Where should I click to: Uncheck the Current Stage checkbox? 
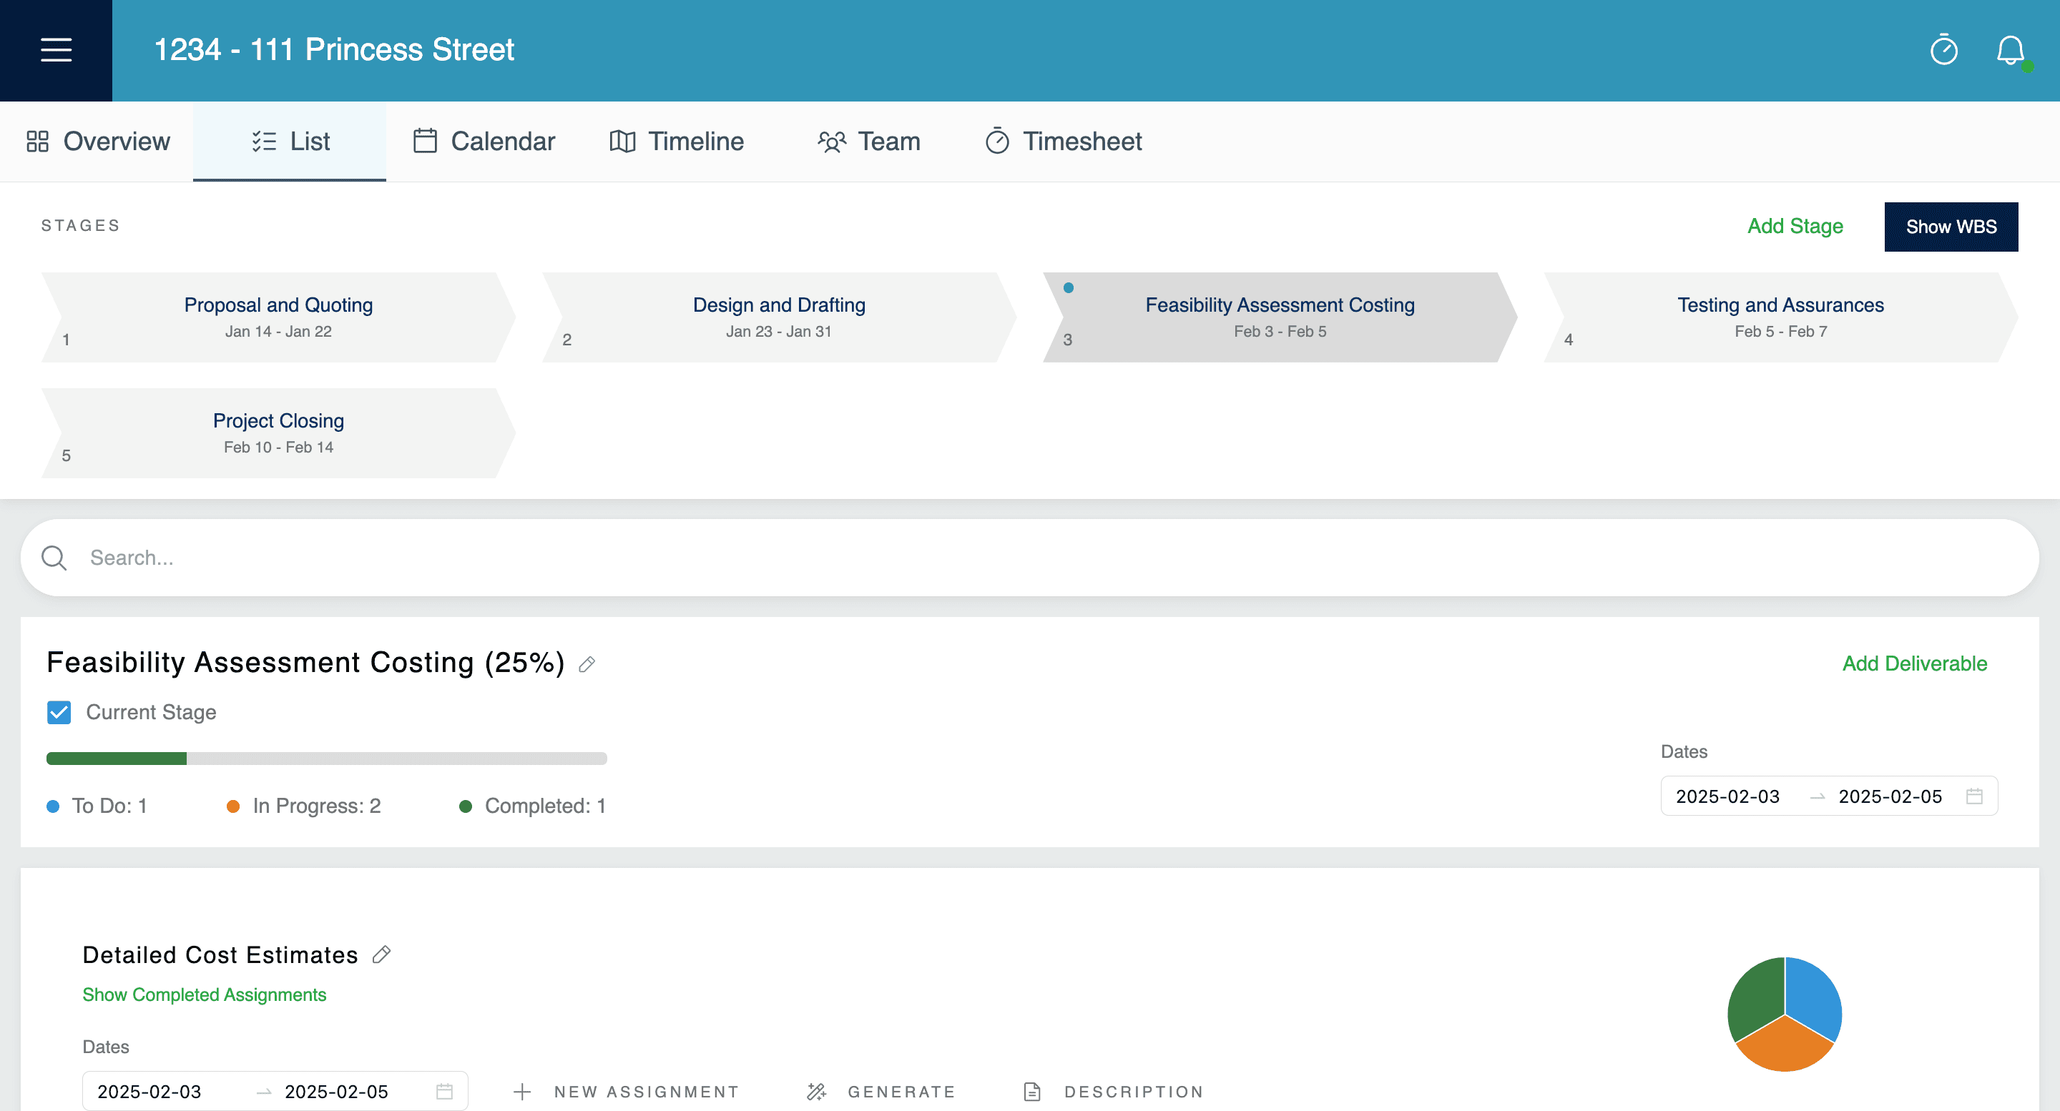point(59,712)
